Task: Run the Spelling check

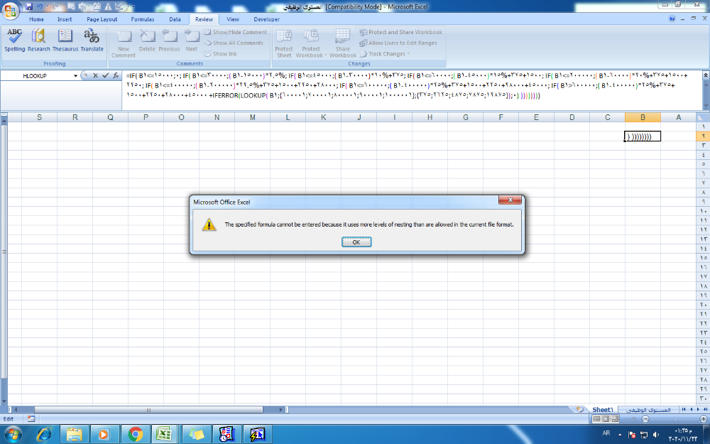Action: coord(14,40)
